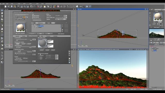165x93 pixels.
Task: Expand the Default node in material tree
Action: pyautogui.click(x=34, y=25)
